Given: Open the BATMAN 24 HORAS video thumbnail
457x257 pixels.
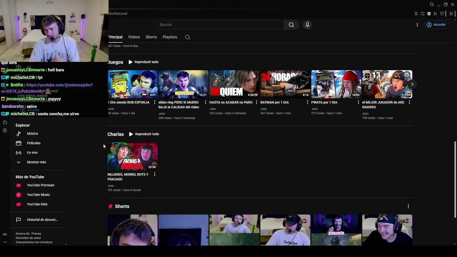Looking at the screenshot, I should [285, 84].
